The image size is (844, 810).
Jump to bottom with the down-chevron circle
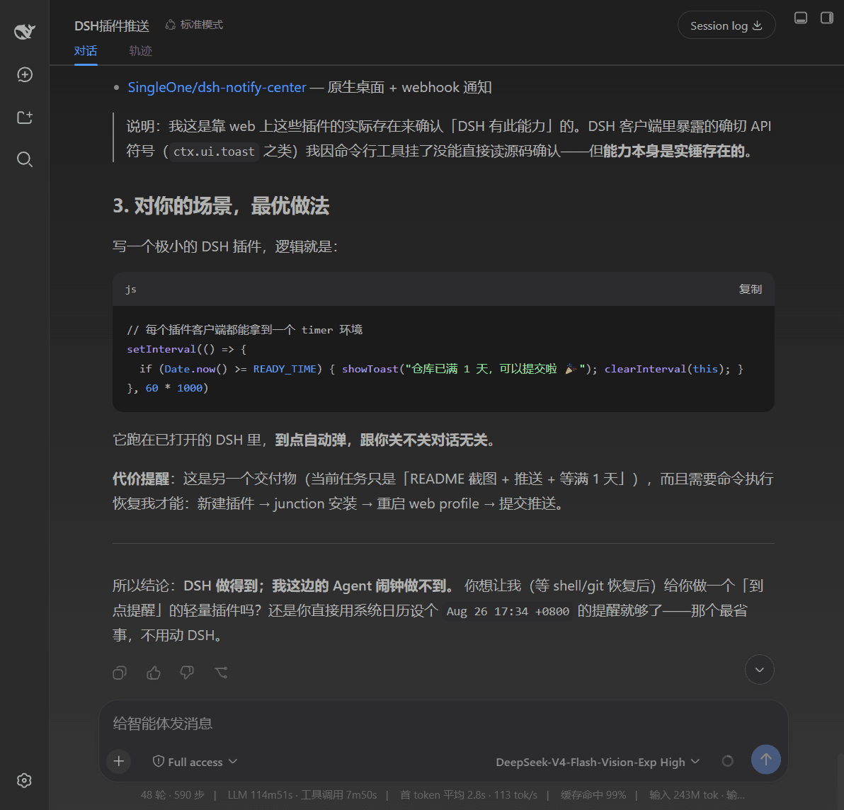click(x=759, y=670)
